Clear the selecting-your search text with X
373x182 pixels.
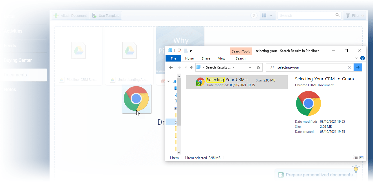(x=349, y=67)
